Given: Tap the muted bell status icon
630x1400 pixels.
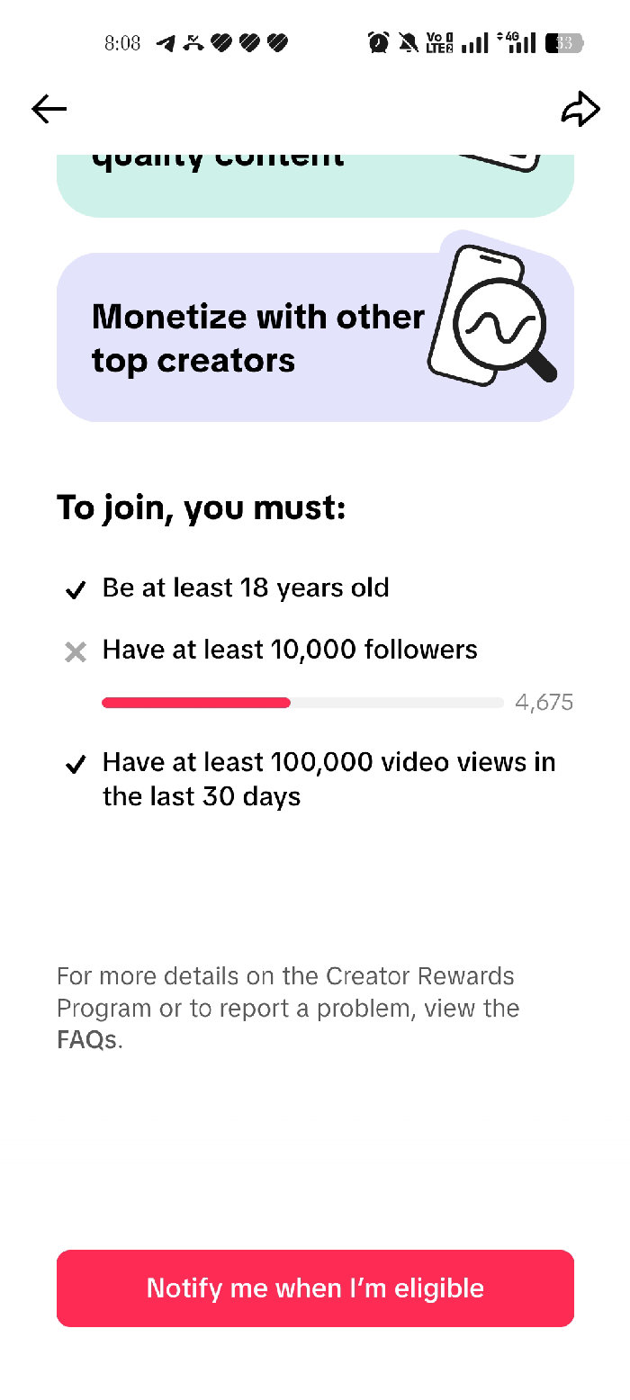Looking at the screenshot, I should click(408, 42).
